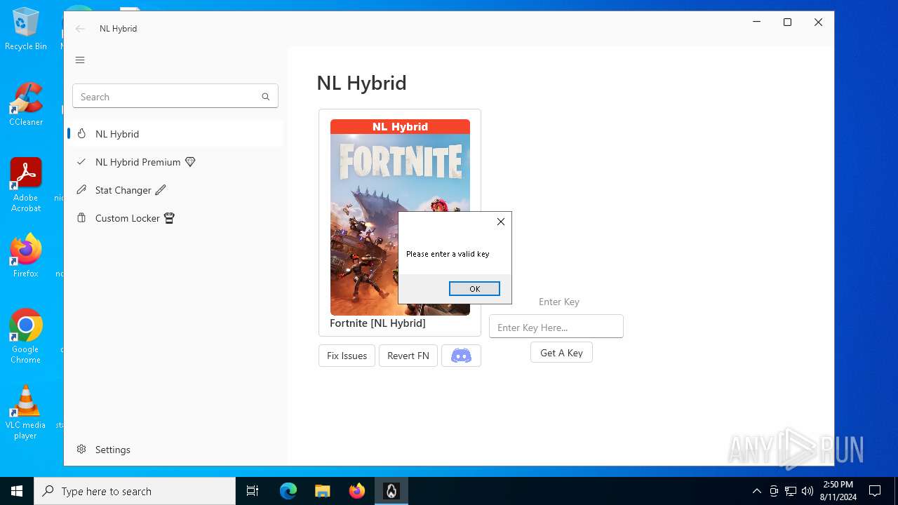Open the Discord button

[461, 356]
